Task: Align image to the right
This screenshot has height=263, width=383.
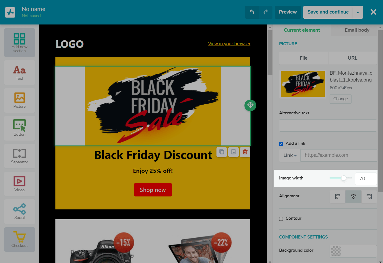Action: point(369,196)
